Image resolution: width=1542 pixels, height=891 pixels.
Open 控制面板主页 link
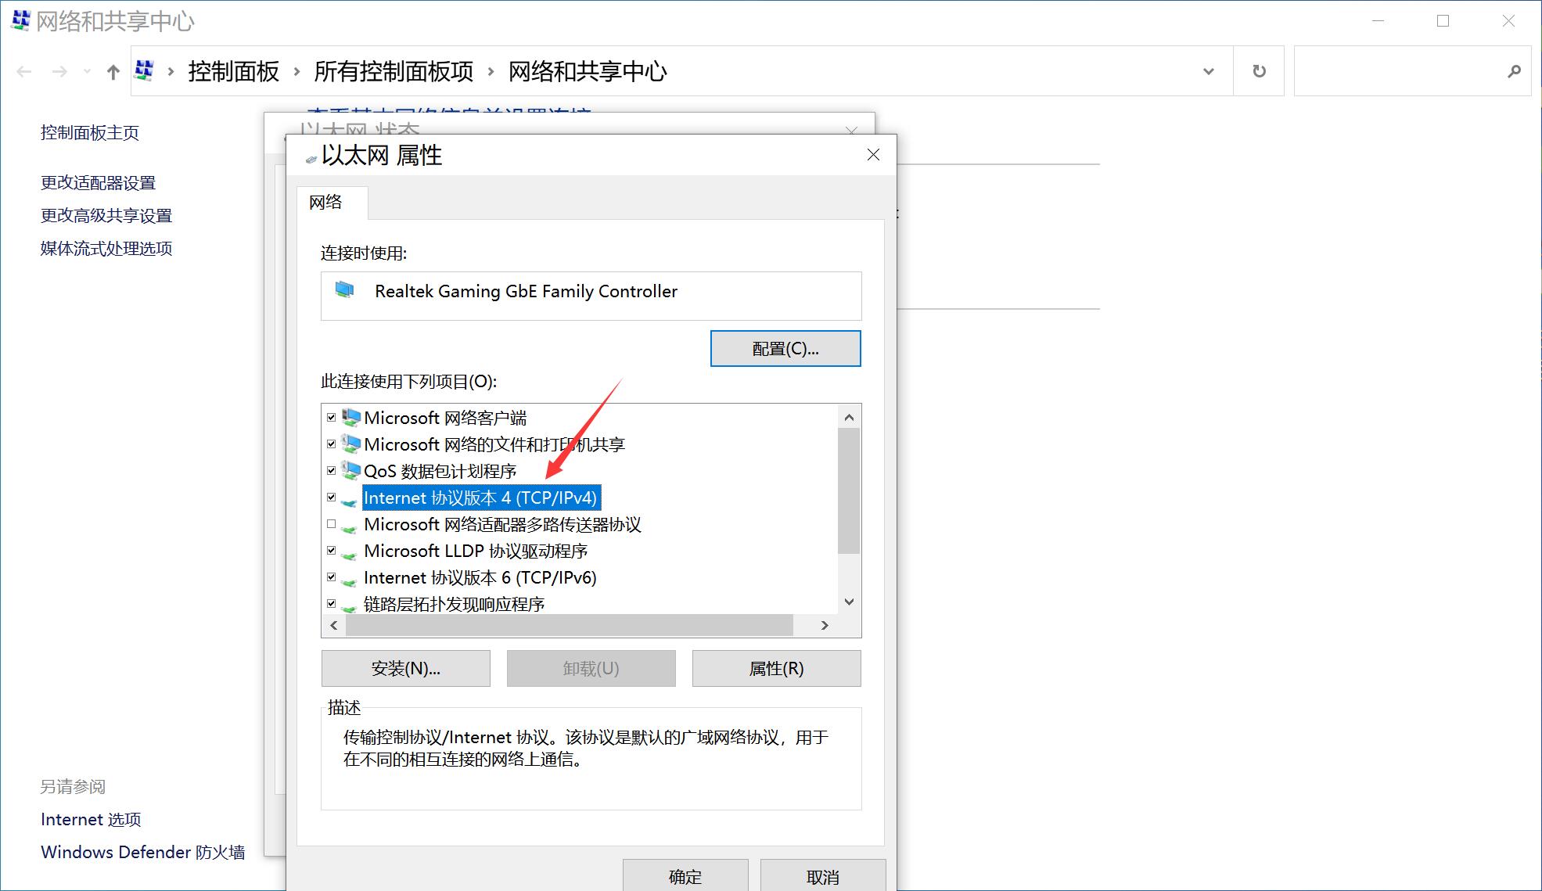(90, 133)
